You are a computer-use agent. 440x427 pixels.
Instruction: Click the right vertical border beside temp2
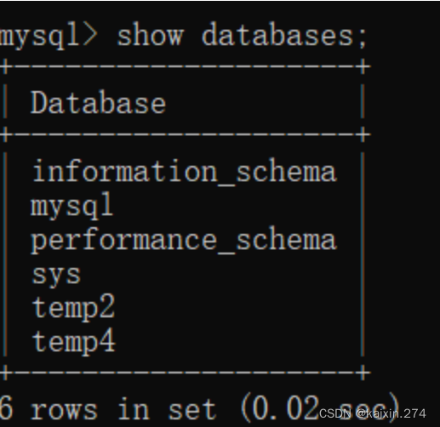pyautogui.click(x=363, y=309)
